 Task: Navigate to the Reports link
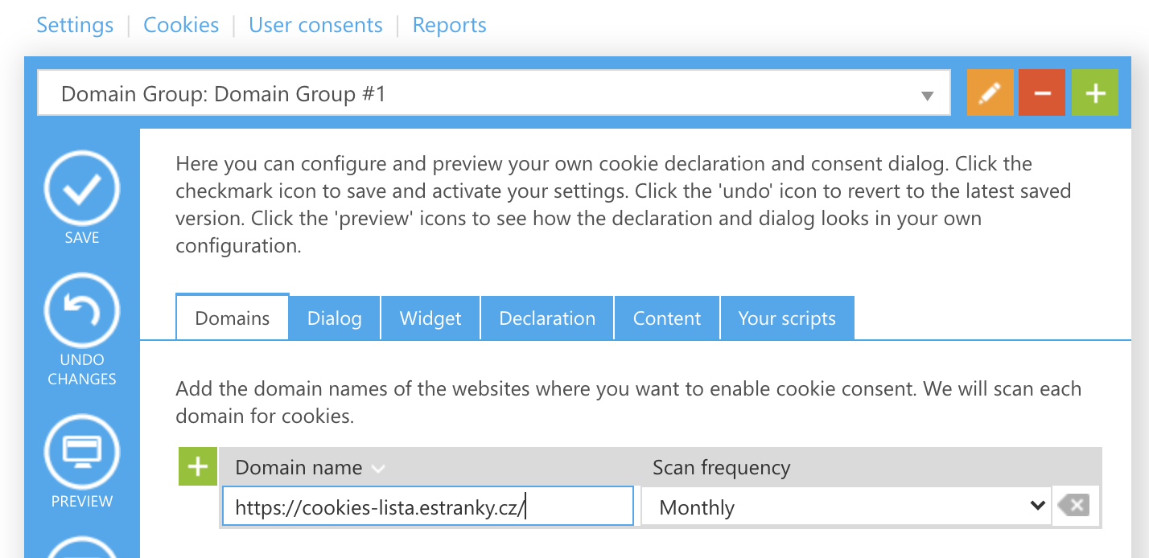(449, 25)
